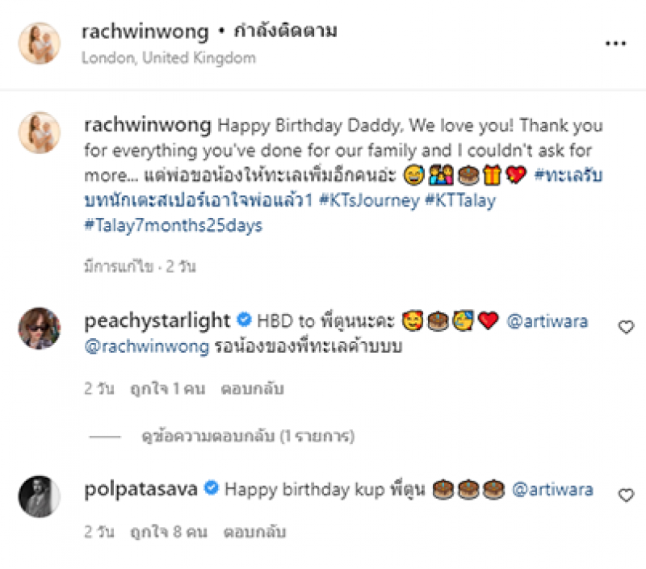
Task: Open rachwinwong profile picture in header
Action: click(x=40, y=44)
